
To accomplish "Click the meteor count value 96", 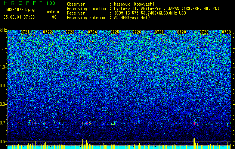I will tap(54, 17).
